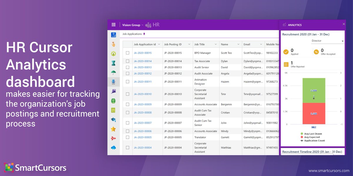The image size is (353, 176).
Task: Open the dashboard chart sidebar icon
Action: point(114,35)
